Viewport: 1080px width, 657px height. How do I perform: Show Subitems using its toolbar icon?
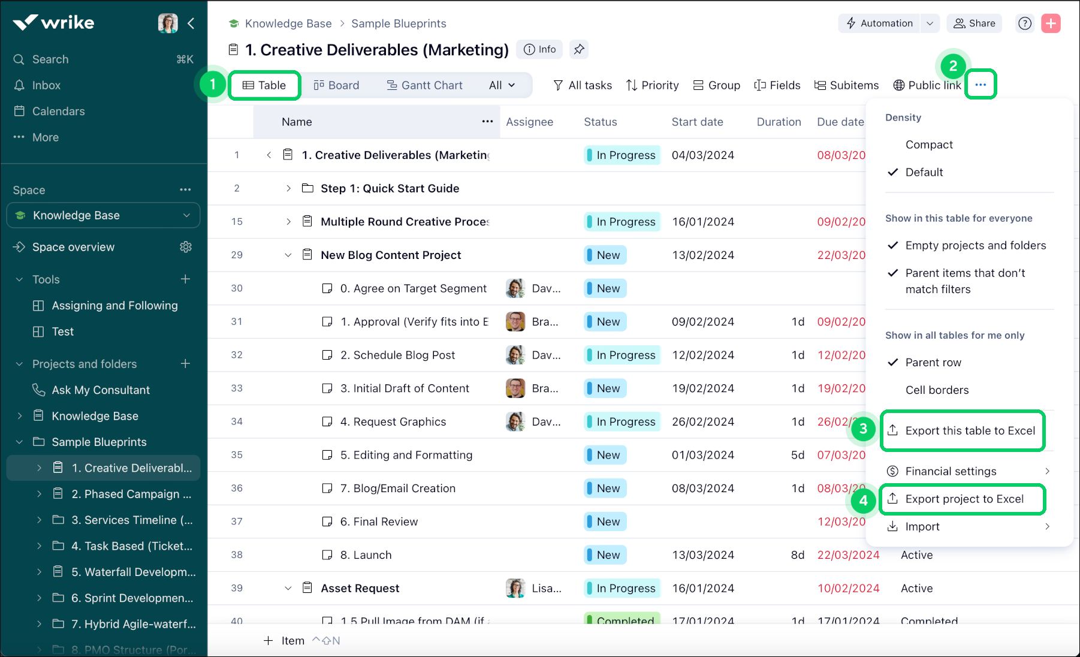(819, 85)
